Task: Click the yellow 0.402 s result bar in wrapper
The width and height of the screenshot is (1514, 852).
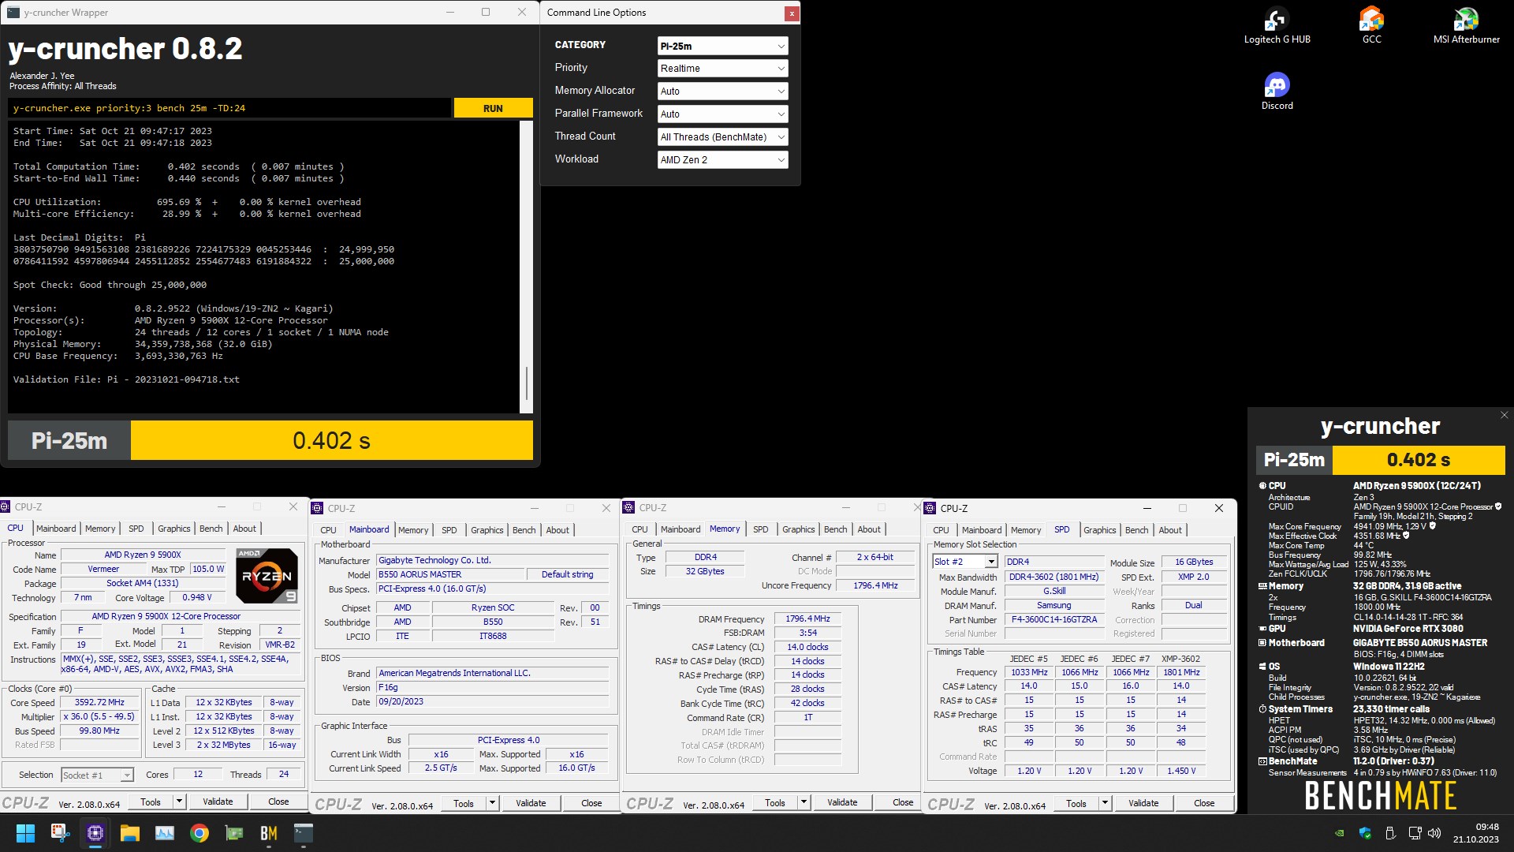Action: tap(332, 440)
